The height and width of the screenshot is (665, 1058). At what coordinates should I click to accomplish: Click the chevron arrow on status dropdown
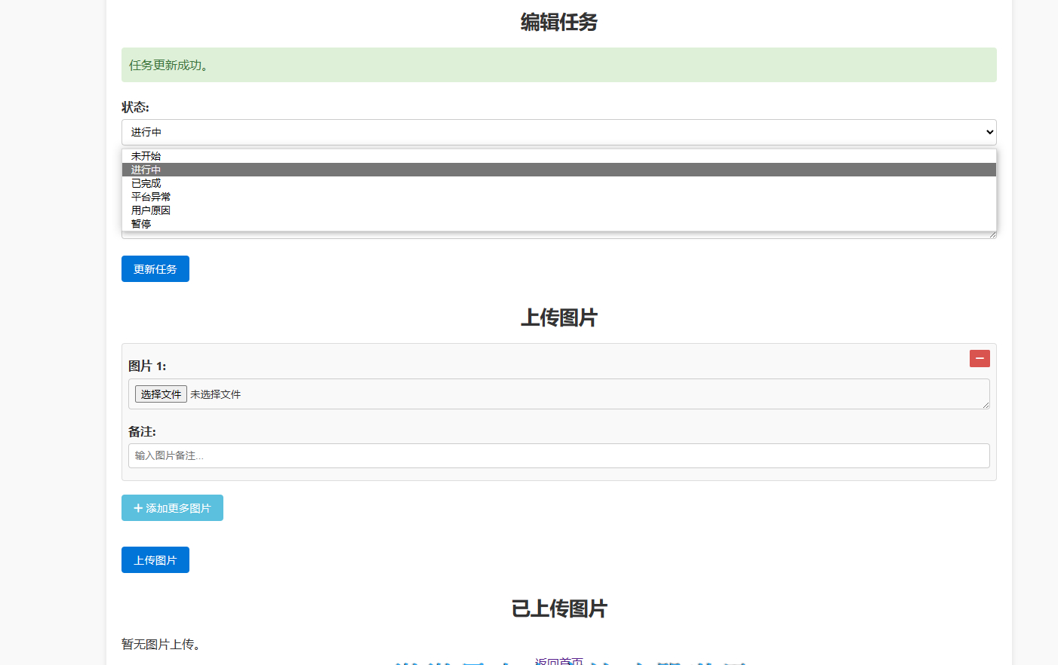pyautogui.click(x=989, y=132)
